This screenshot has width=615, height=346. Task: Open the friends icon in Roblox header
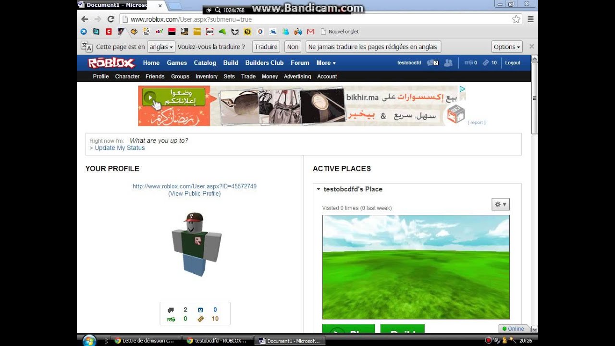coord(448,63)
